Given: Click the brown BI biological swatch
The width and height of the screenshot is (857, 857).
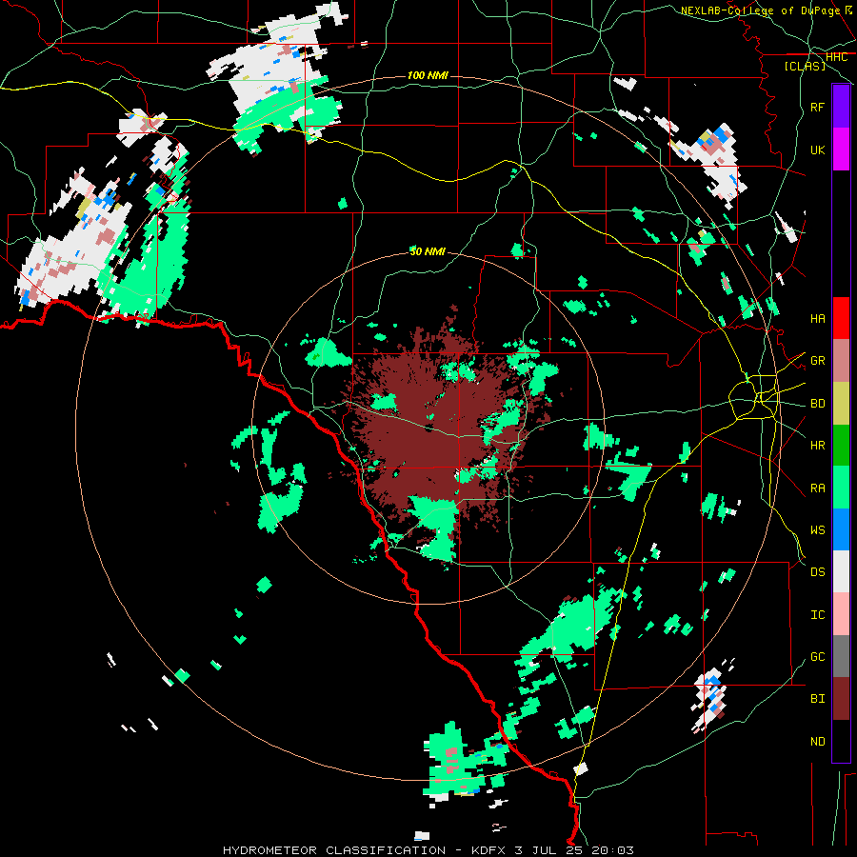Looking at the screenshot, I should tap(841, 699).
